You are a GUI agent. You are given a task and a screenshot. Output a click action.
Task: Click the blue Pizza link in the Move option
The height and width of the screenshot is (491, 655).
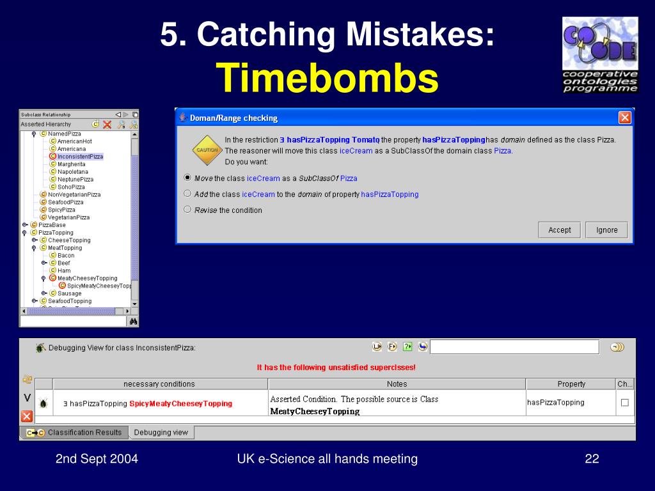coord(349,178)
